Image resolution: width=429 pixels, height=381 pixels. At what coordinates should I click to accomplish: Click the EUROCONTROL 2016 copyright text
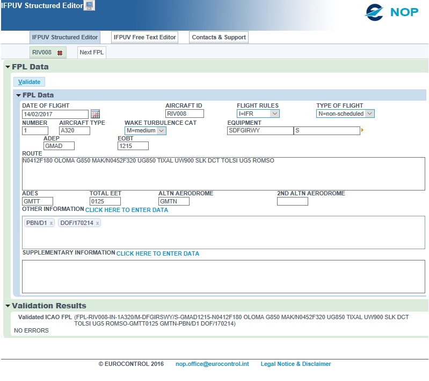pos(131,364)
